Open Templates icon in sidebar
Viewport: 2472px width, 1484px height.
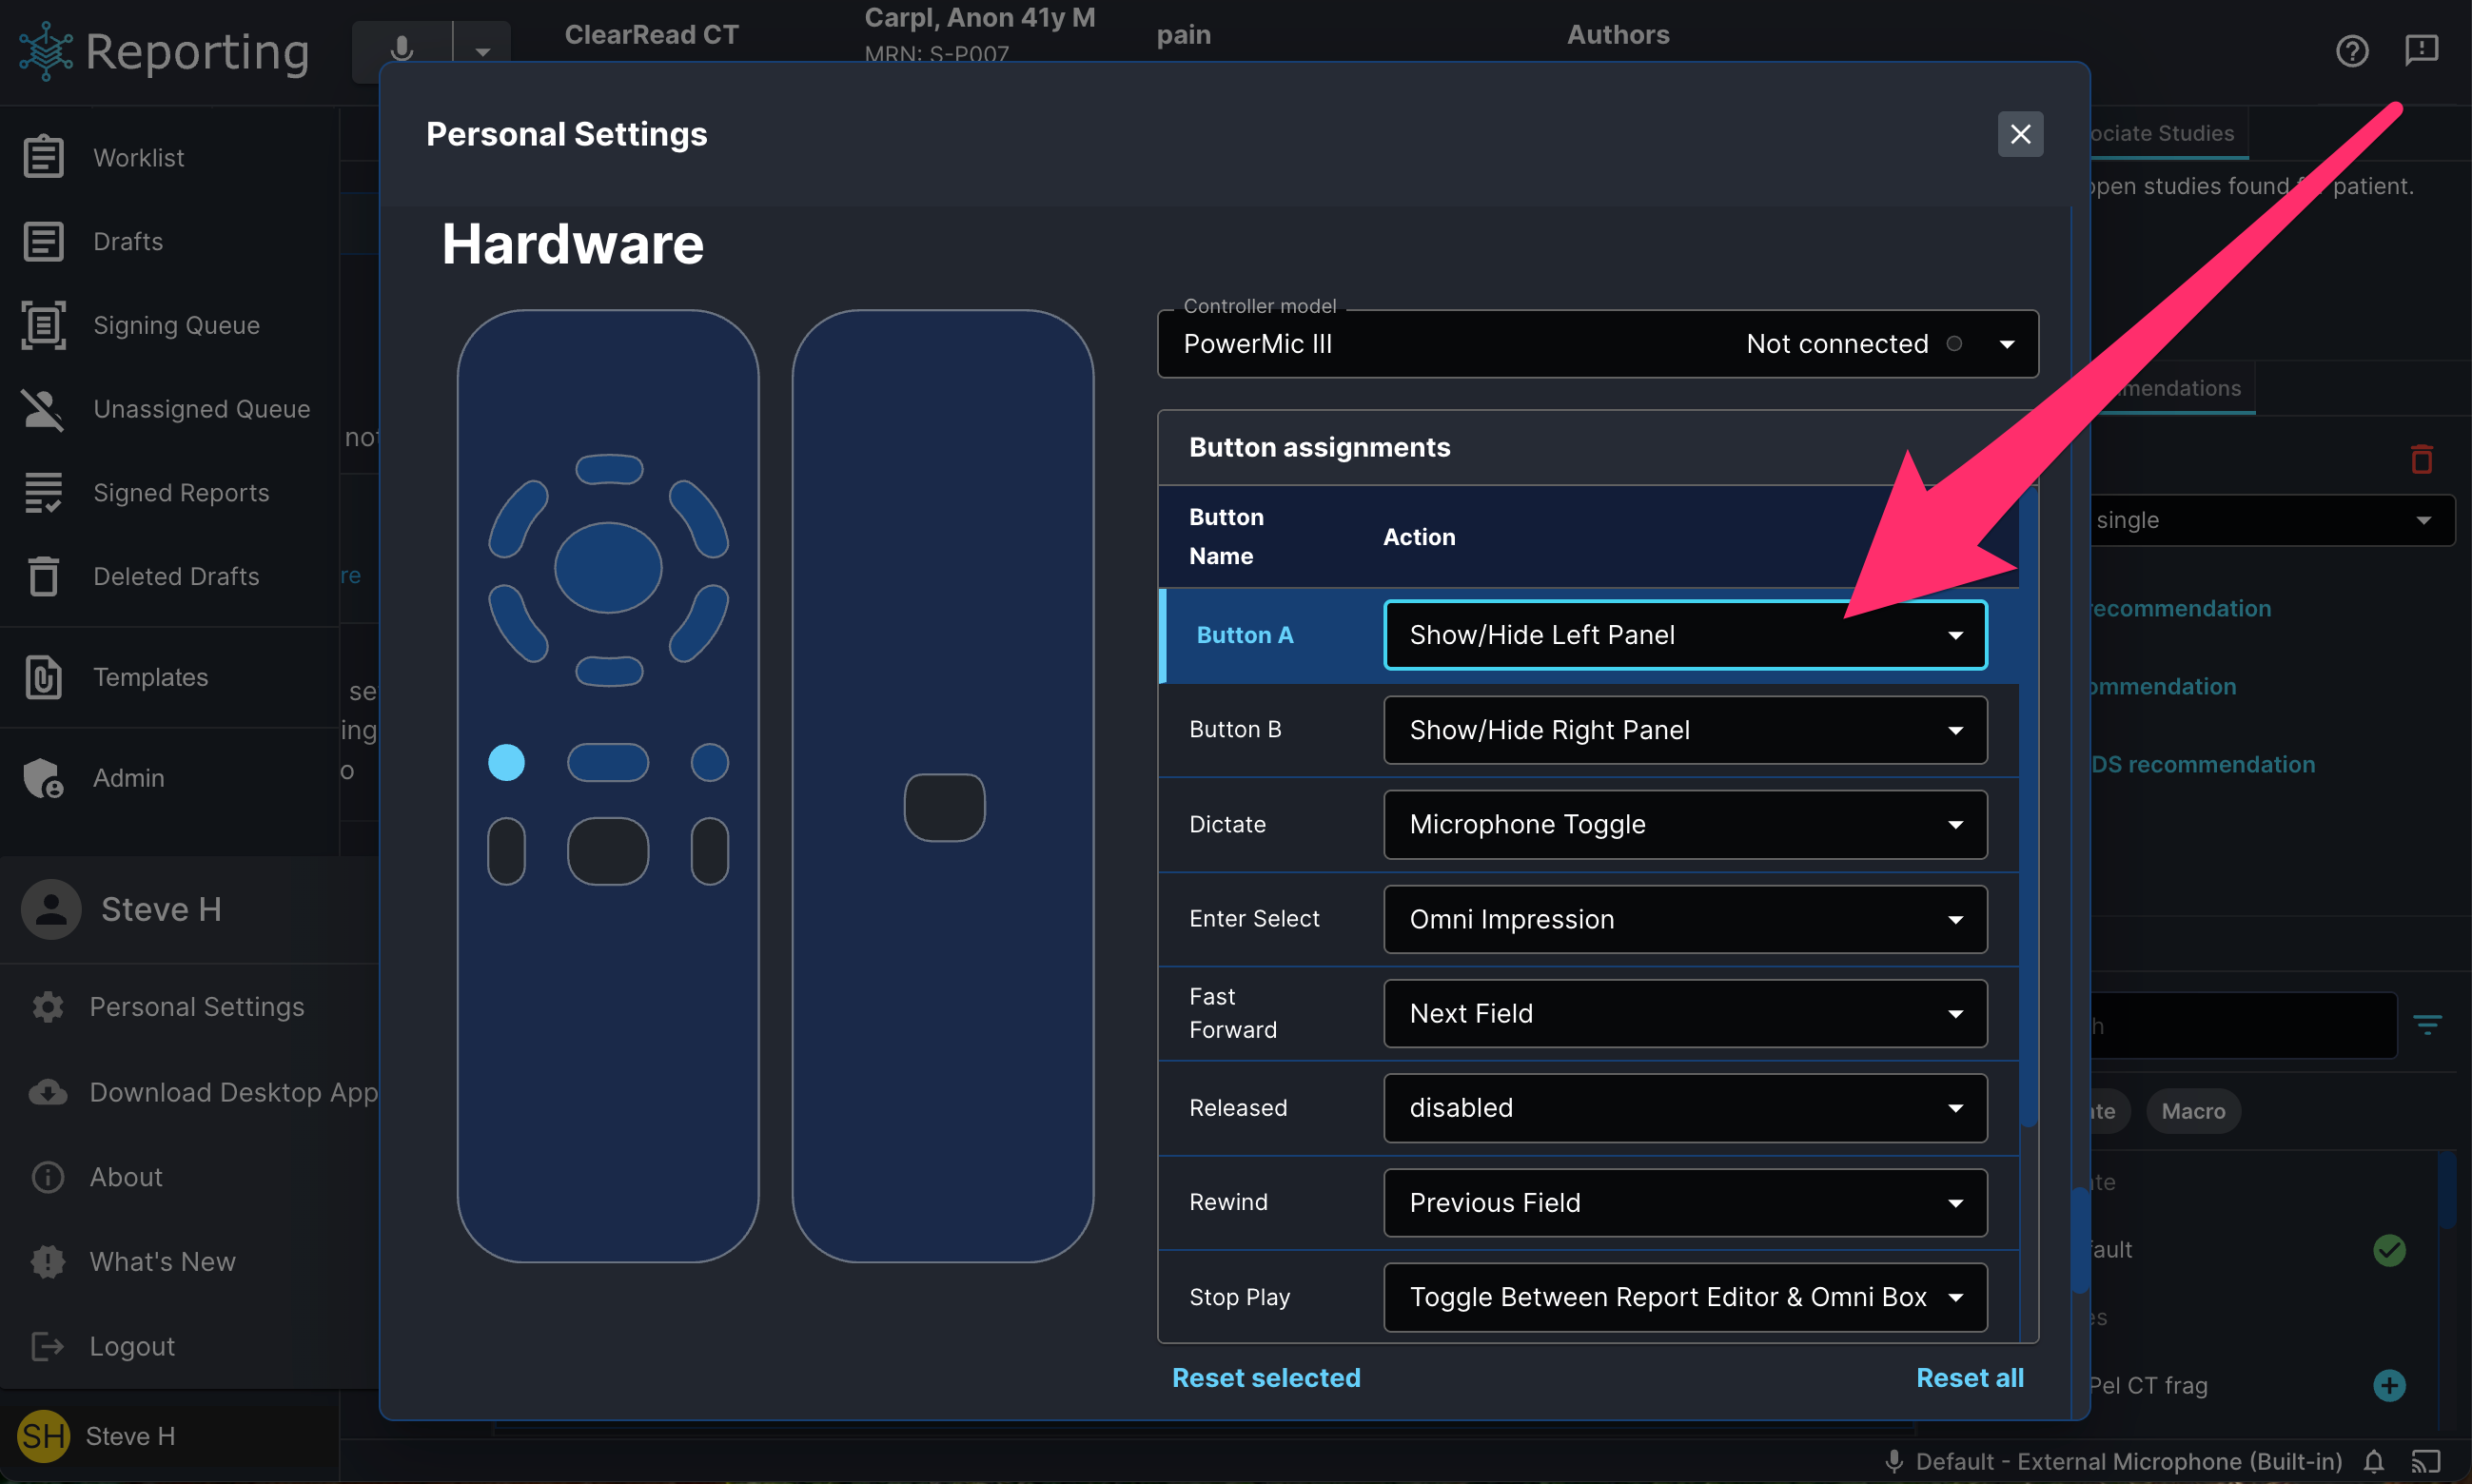(43, 677)
